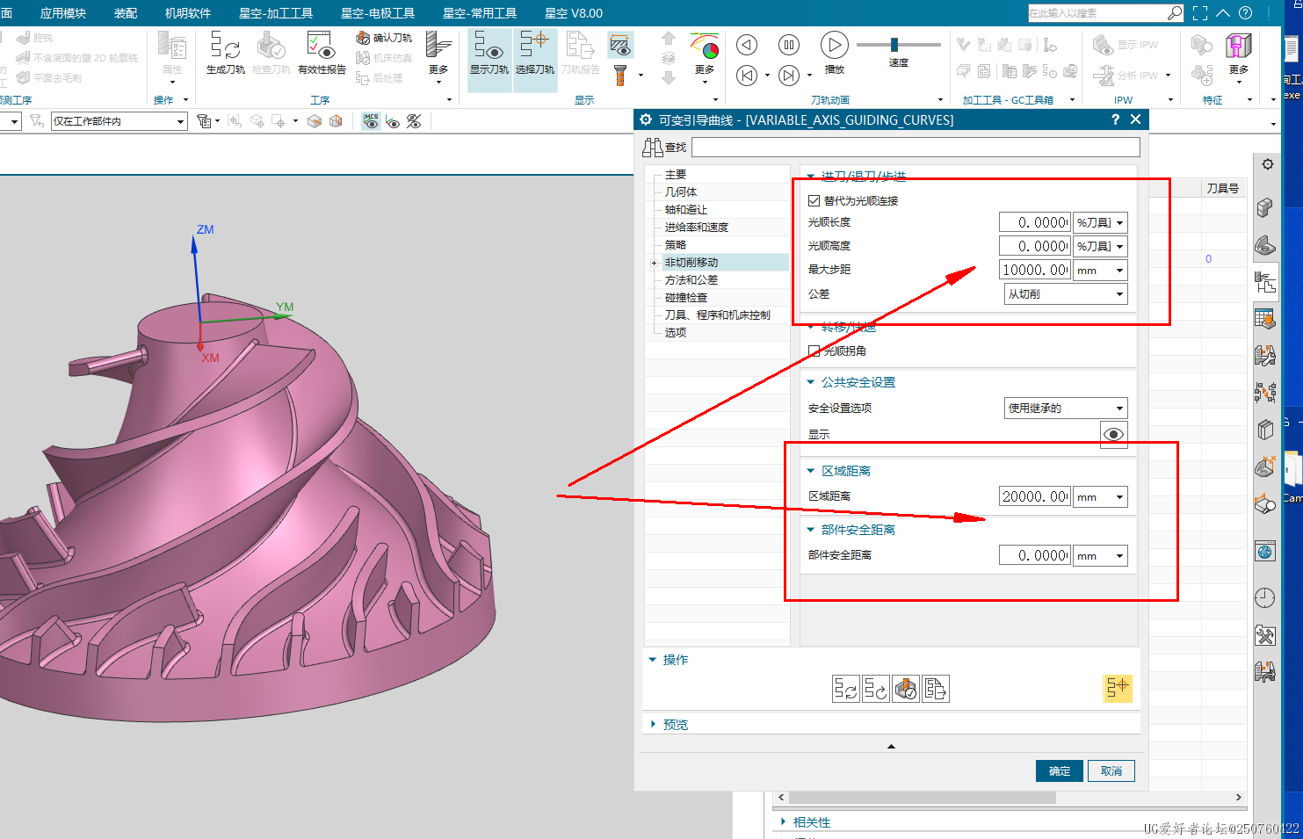
Task: Open the clock history icon in the right sidebar
Action: click(1264, 598)
